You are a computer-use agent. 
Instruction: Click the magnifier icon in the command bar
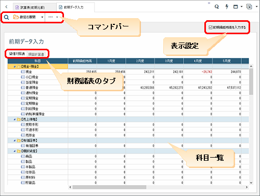pyautogui.click(x=6, y=17)
